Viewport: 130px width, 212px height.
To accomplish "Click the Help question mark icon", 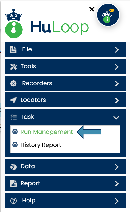I will [14, 201].
